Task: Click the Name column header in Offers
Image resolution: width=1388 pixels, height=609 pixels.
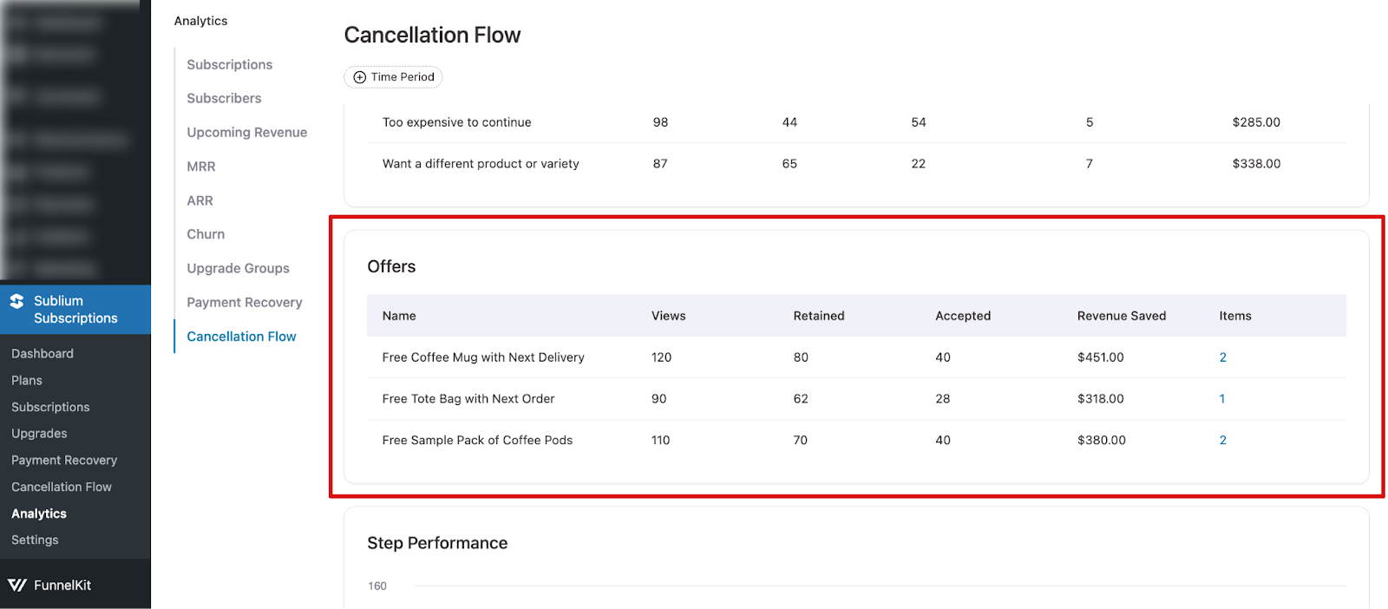Action: [x=399, y=316]
